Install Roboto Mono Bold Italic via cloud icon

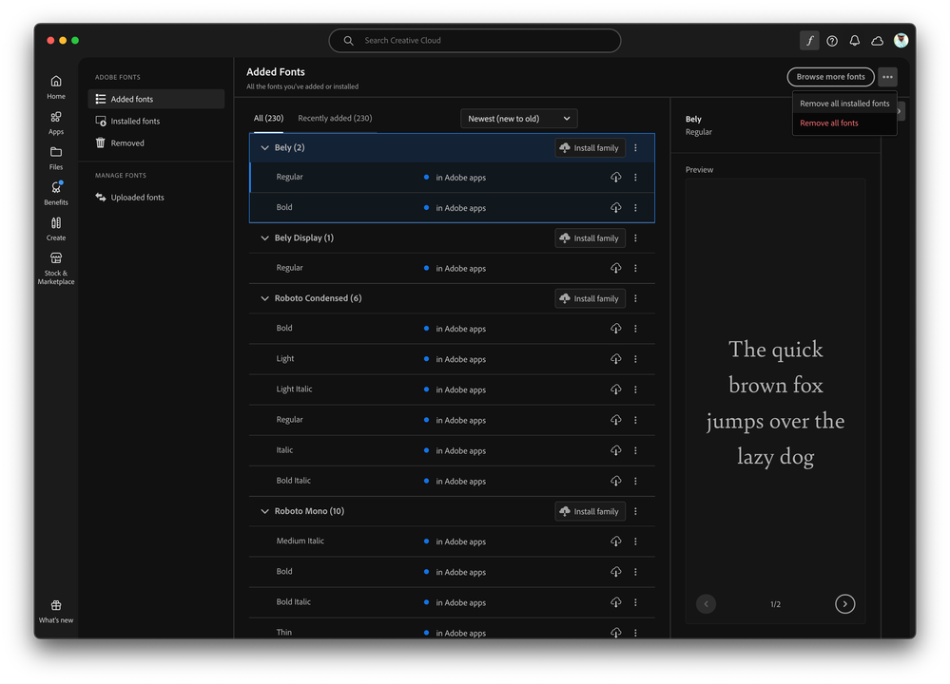click(x=615, y=602)
